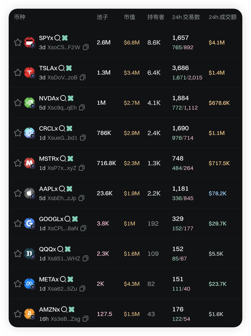Open the Apple logo token icon

29,193
